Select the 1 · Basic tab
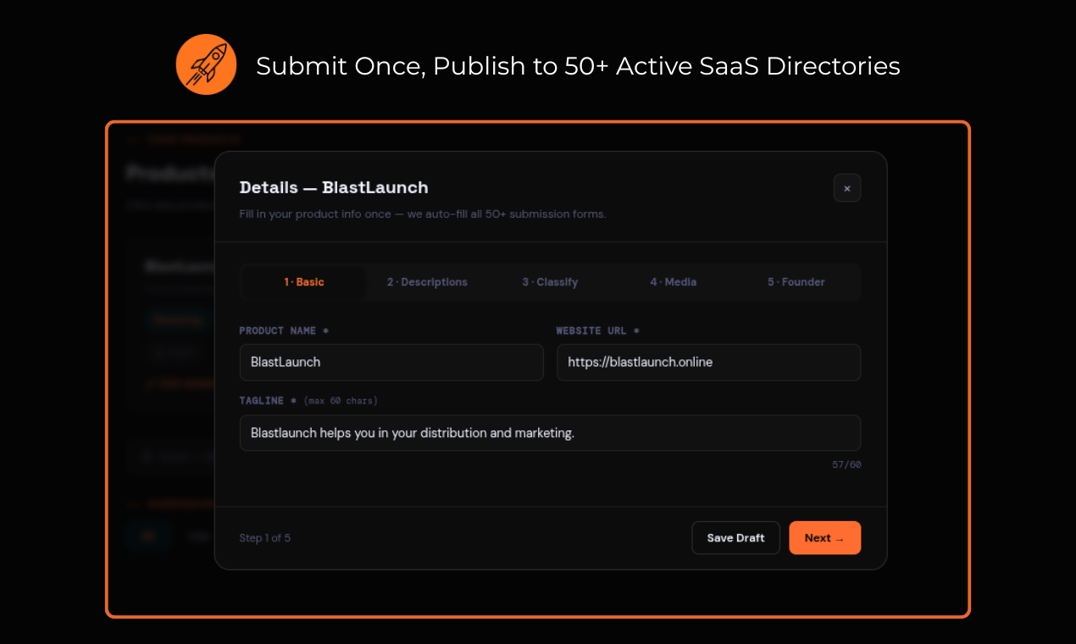The height and width of the screenshot is (644, 1076). tap(304, 282)
